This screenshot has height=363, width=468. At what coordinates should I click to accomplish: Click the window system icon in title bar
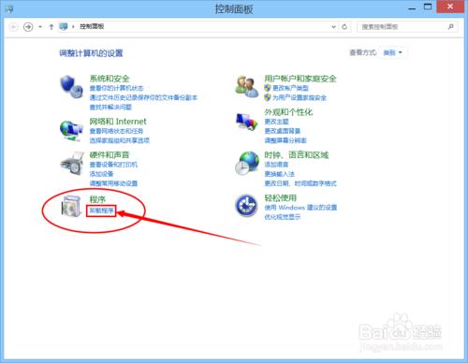9,8
